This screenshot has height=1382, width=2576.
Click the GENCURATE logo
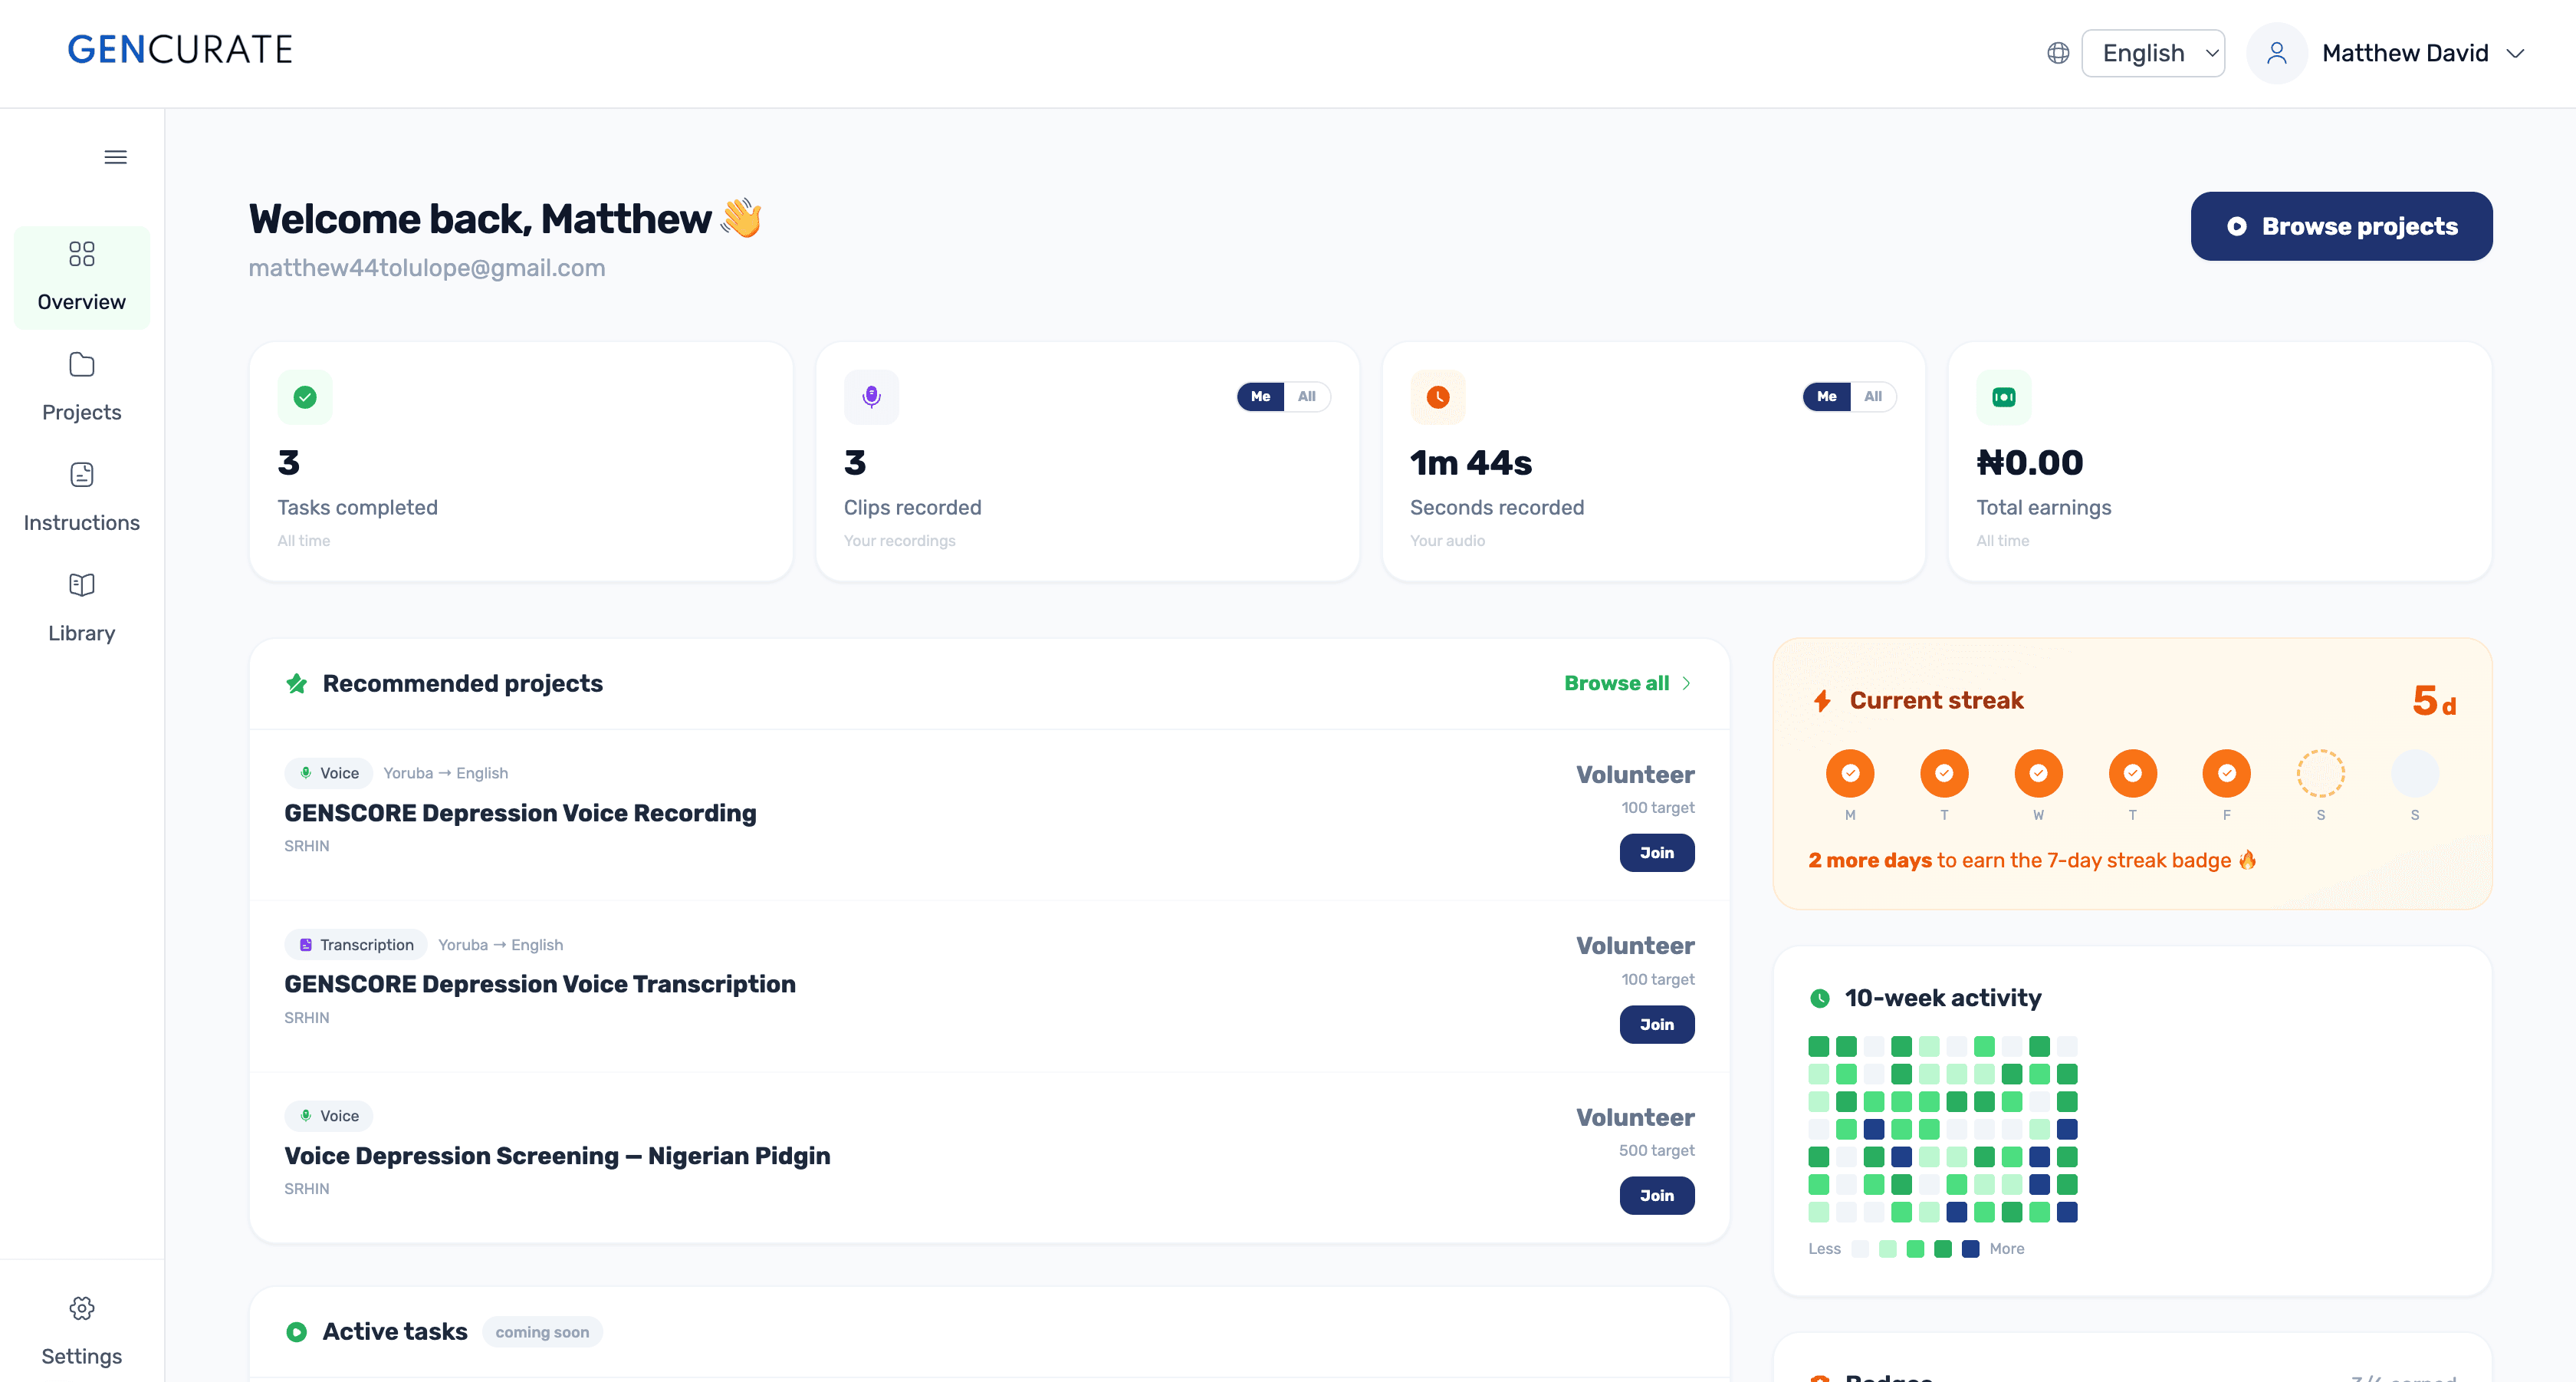click(x=180, y=50)
